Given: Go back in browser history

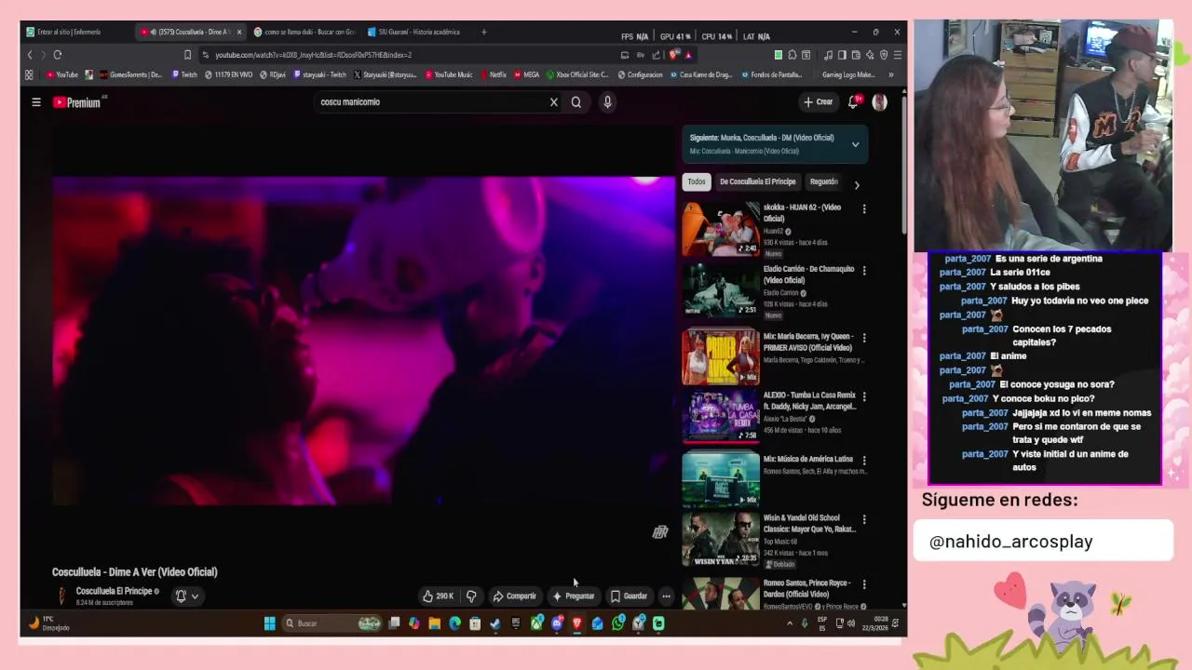Looking at the screenshot, I should [x=30, y=55].
